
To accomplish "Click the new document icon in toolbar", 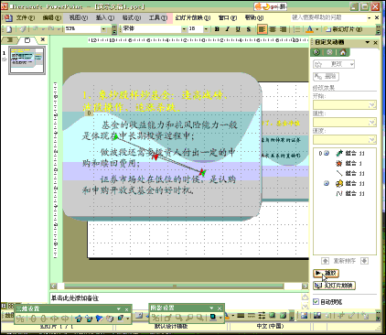I will click(x=9, y=29).
